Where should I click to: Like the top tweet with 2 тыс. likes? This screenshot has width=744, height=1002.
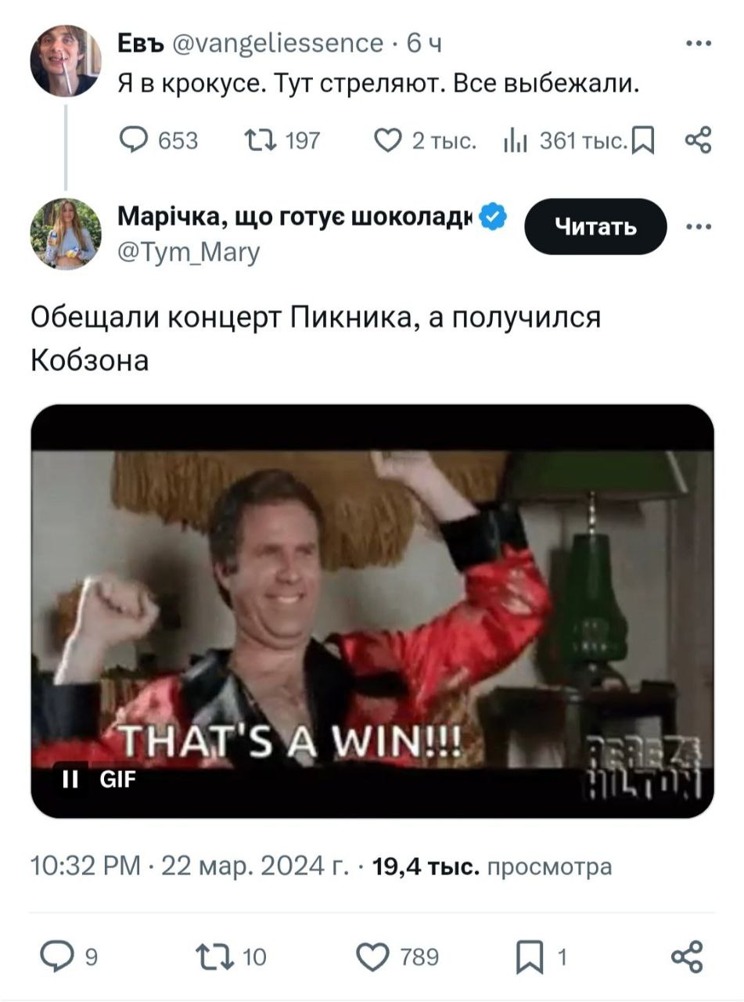point(424,141)
